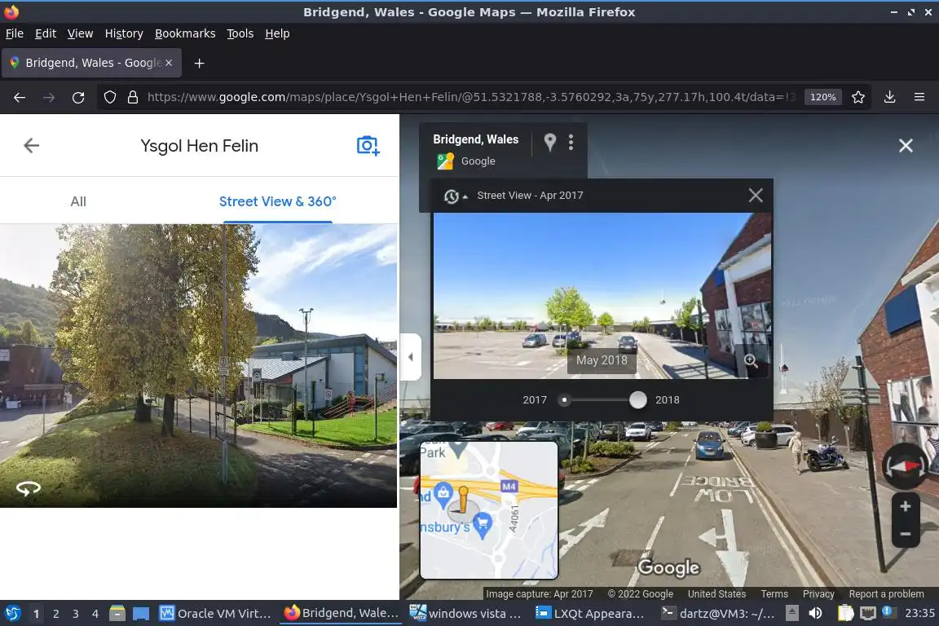Screen dimensions: 939x626
Task: Go back from Ysgol Hen Felin photos
Action: click(x=31, y=146)
